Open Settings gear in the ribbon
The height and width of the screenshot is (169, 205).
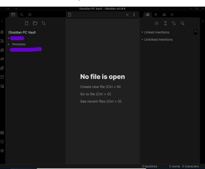2,151
